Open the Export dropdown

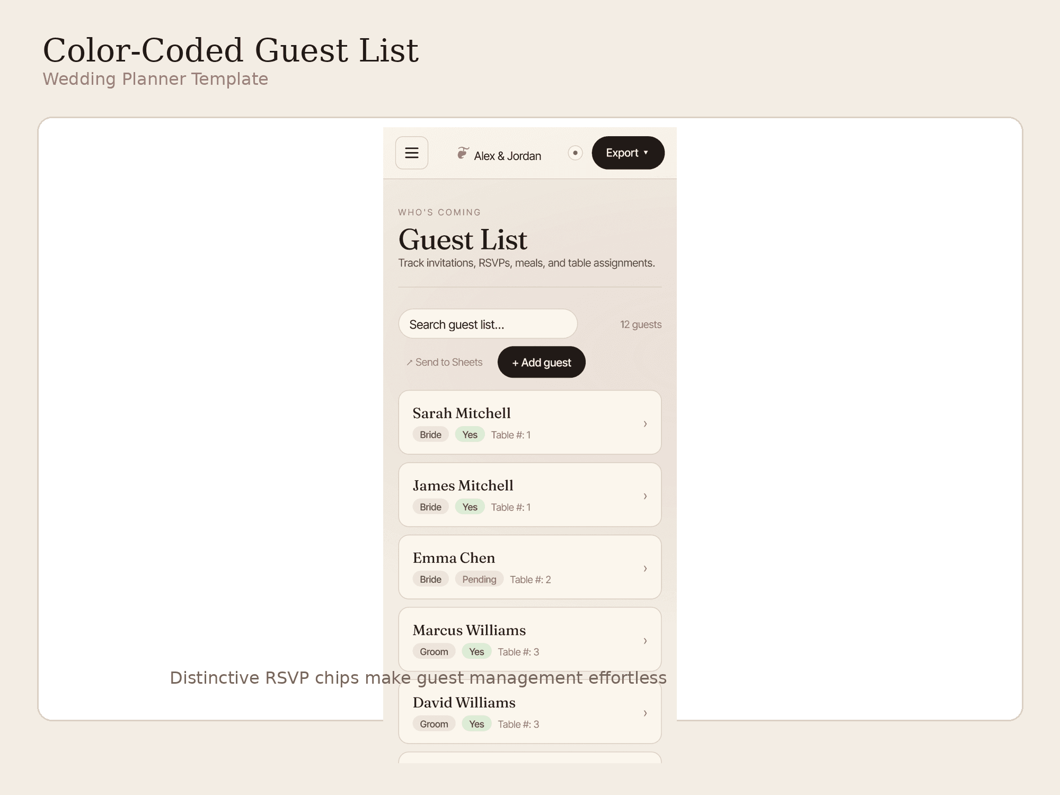(x=628, y=153)
